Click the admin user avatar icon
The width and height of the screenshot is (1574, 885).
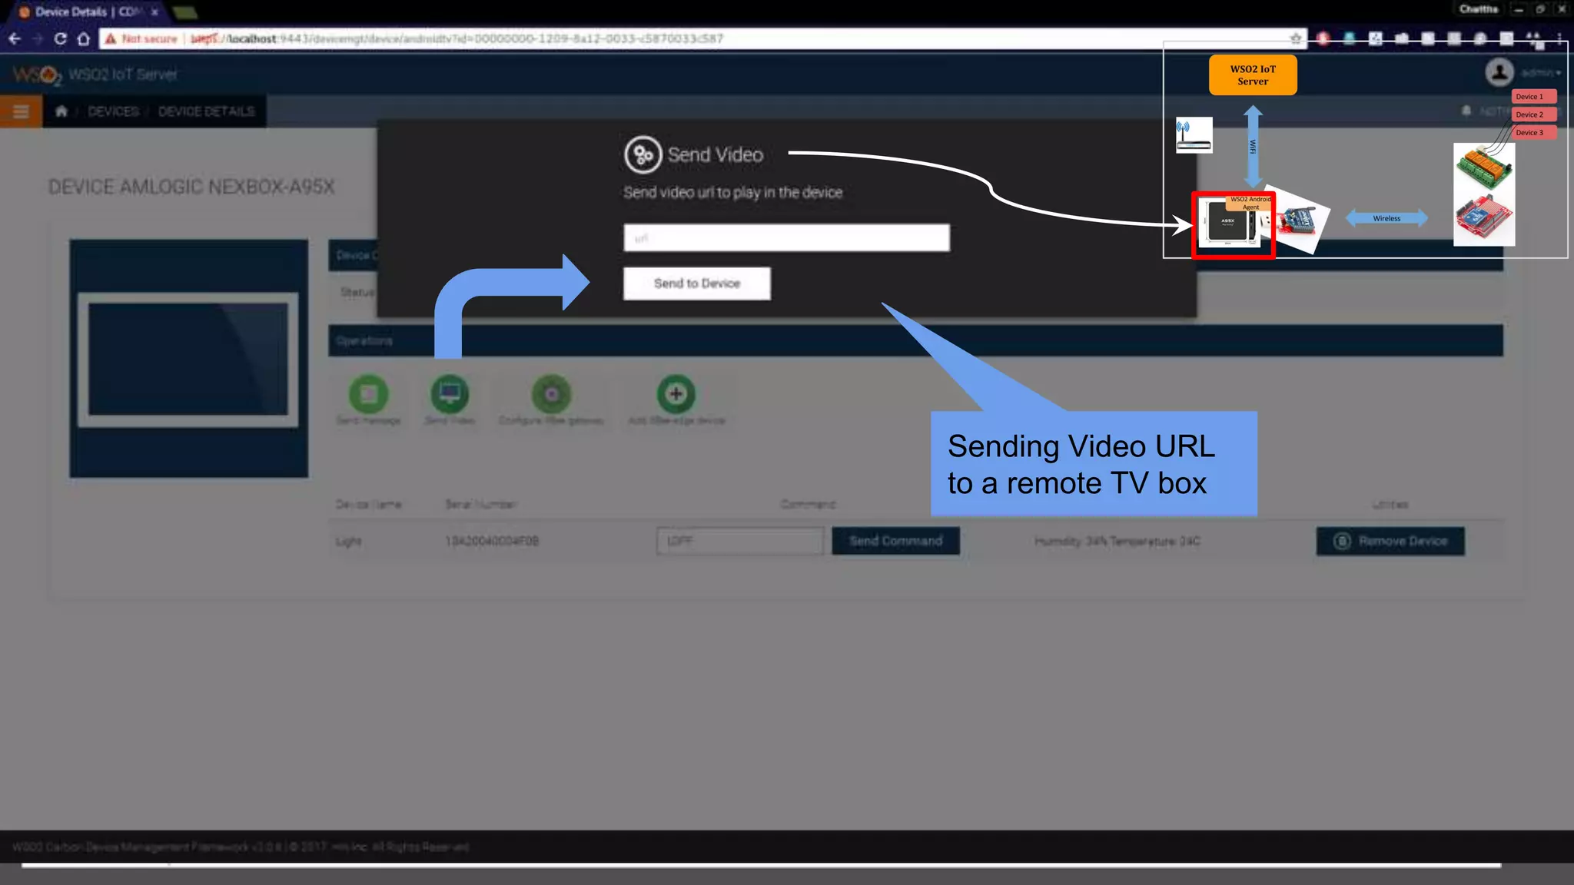pyautogui.click(x=1499, y=73)
